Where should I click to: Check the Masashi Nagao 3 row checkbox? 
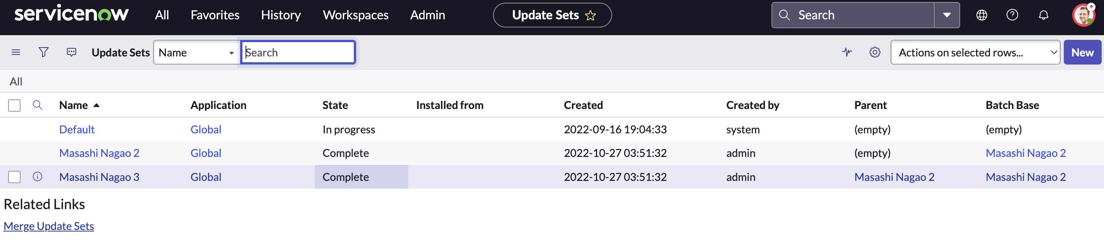pos(14,177)
